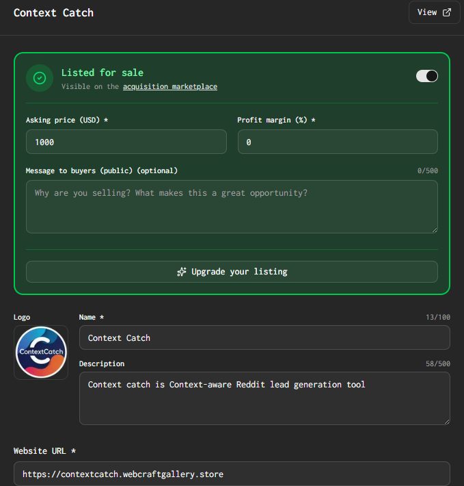Open the external link icon in View button
The height and width of the screenshot is (486, 464).
tap(447, 12)
